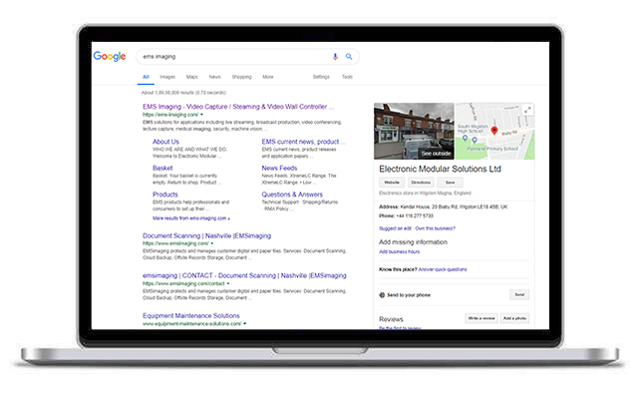Click the Directions button
This screenshot has height=396, width=638.
[421, 183]
